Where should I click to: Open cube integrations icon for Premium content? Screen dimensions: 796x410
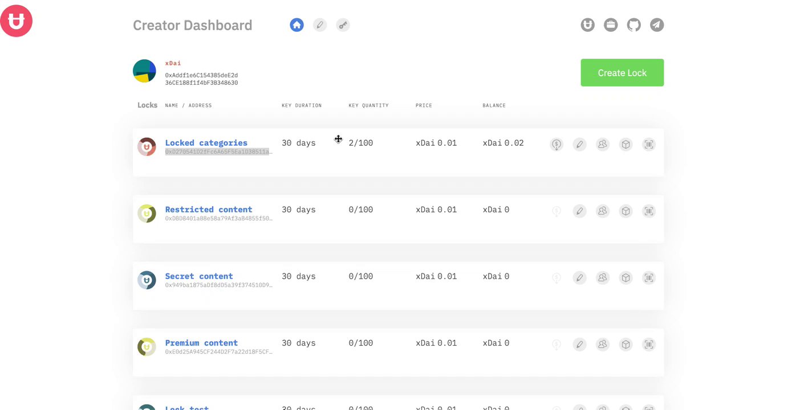click(x=626, y=345)
